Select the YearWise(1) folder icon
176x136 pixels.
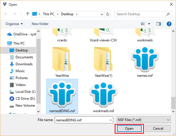point(103,59)
